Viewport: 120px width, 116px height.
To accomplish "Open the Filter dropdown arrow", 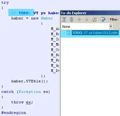I will point(111,27).
